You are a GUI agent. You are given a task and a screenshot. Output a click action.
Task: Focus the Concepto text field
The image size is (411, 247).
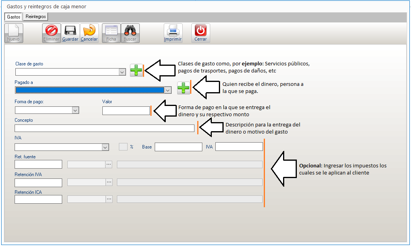coord(104,128)
